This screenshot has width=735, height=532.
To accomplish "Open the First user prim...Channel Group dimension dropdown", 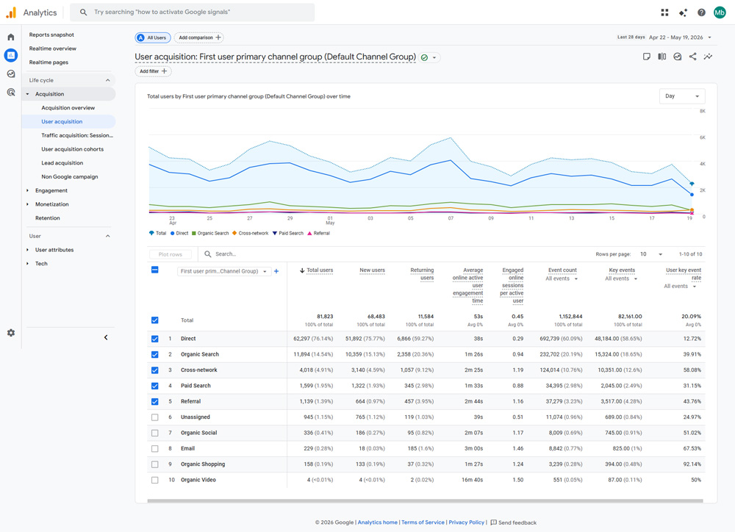I will coord(224,271).
